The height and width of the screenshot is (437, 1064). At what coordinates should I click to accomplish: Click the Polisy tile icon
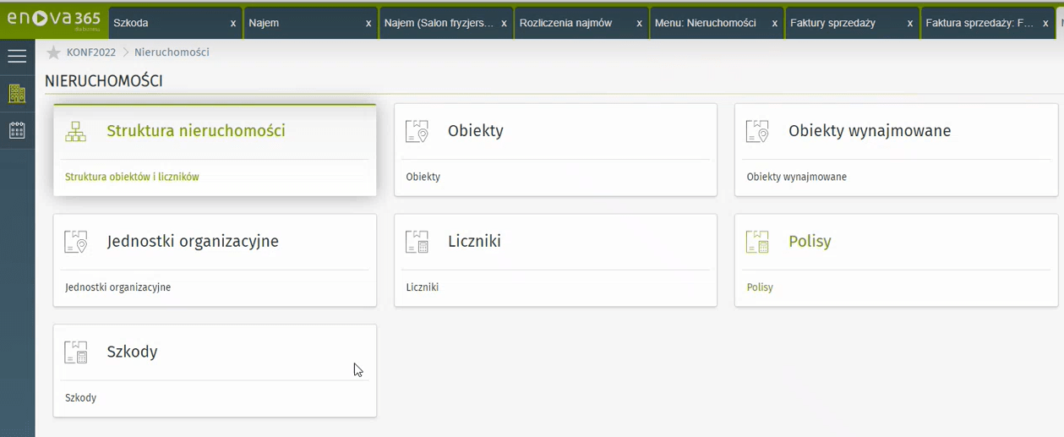click(x=757, y=242)
